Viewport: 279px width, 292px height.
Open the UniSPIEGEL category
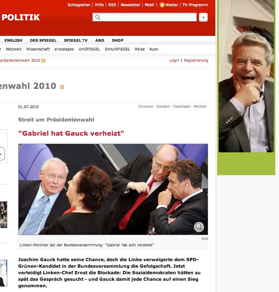tap(89, 49)
